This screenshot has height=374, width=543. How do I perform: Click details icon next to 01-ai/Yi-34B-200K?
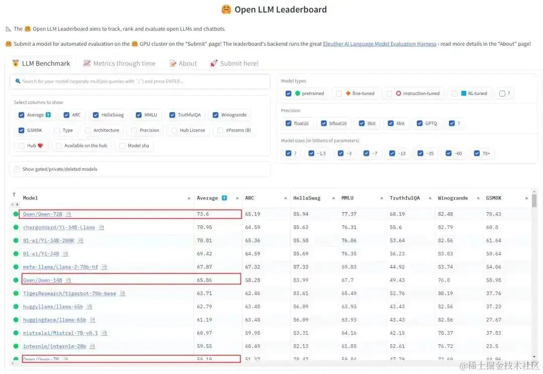pyautogui.click(x=80, y=240)
